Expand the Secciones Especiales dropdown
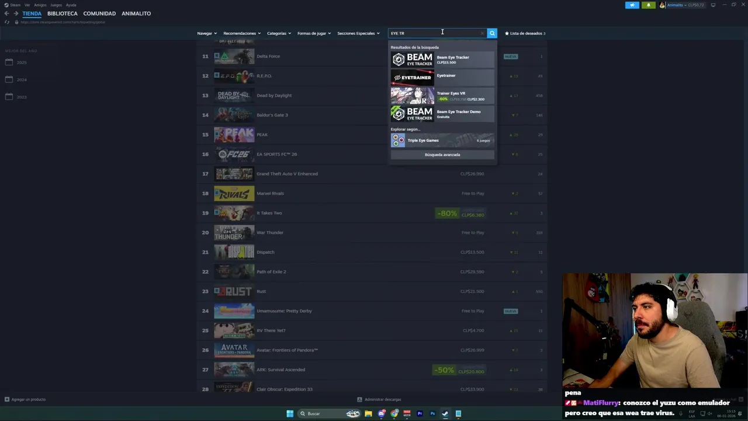The width and height of the screenshot is (748, 421). [x=358, y=33]
